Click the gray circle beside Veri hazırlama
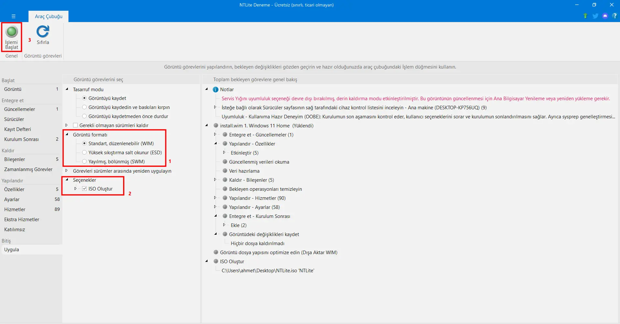Screen dimensions: 620x324 coord(225,171)
